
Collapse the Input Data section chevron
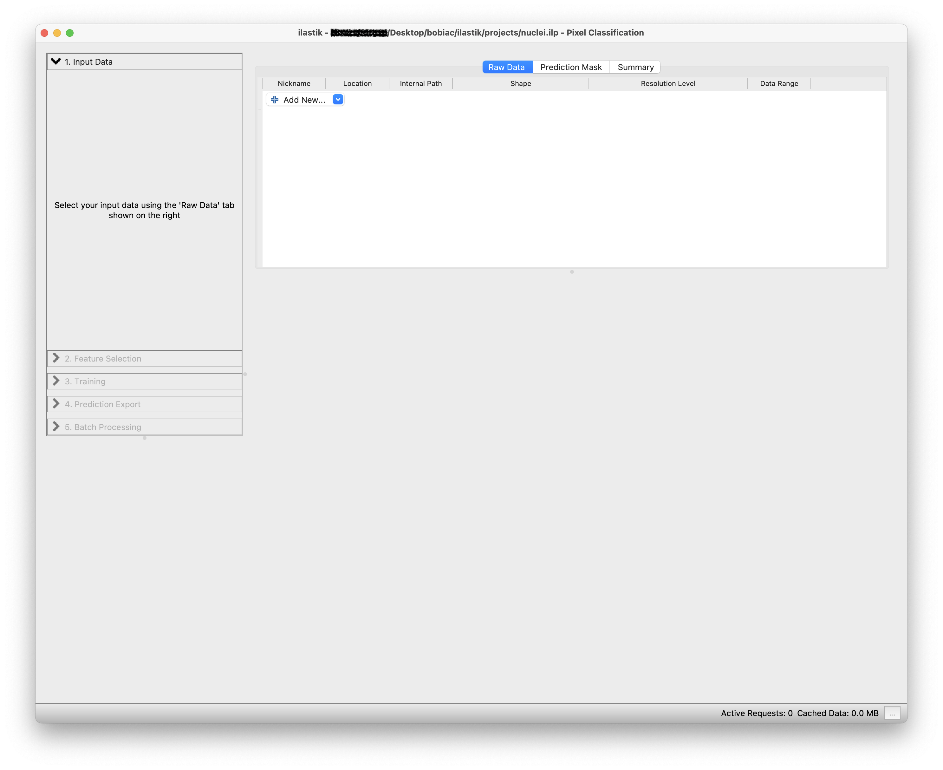tap(56, 62)
